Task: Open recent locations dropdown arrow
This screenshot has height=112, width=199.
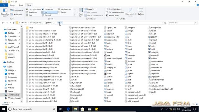Action: click(x=11, y=23)
